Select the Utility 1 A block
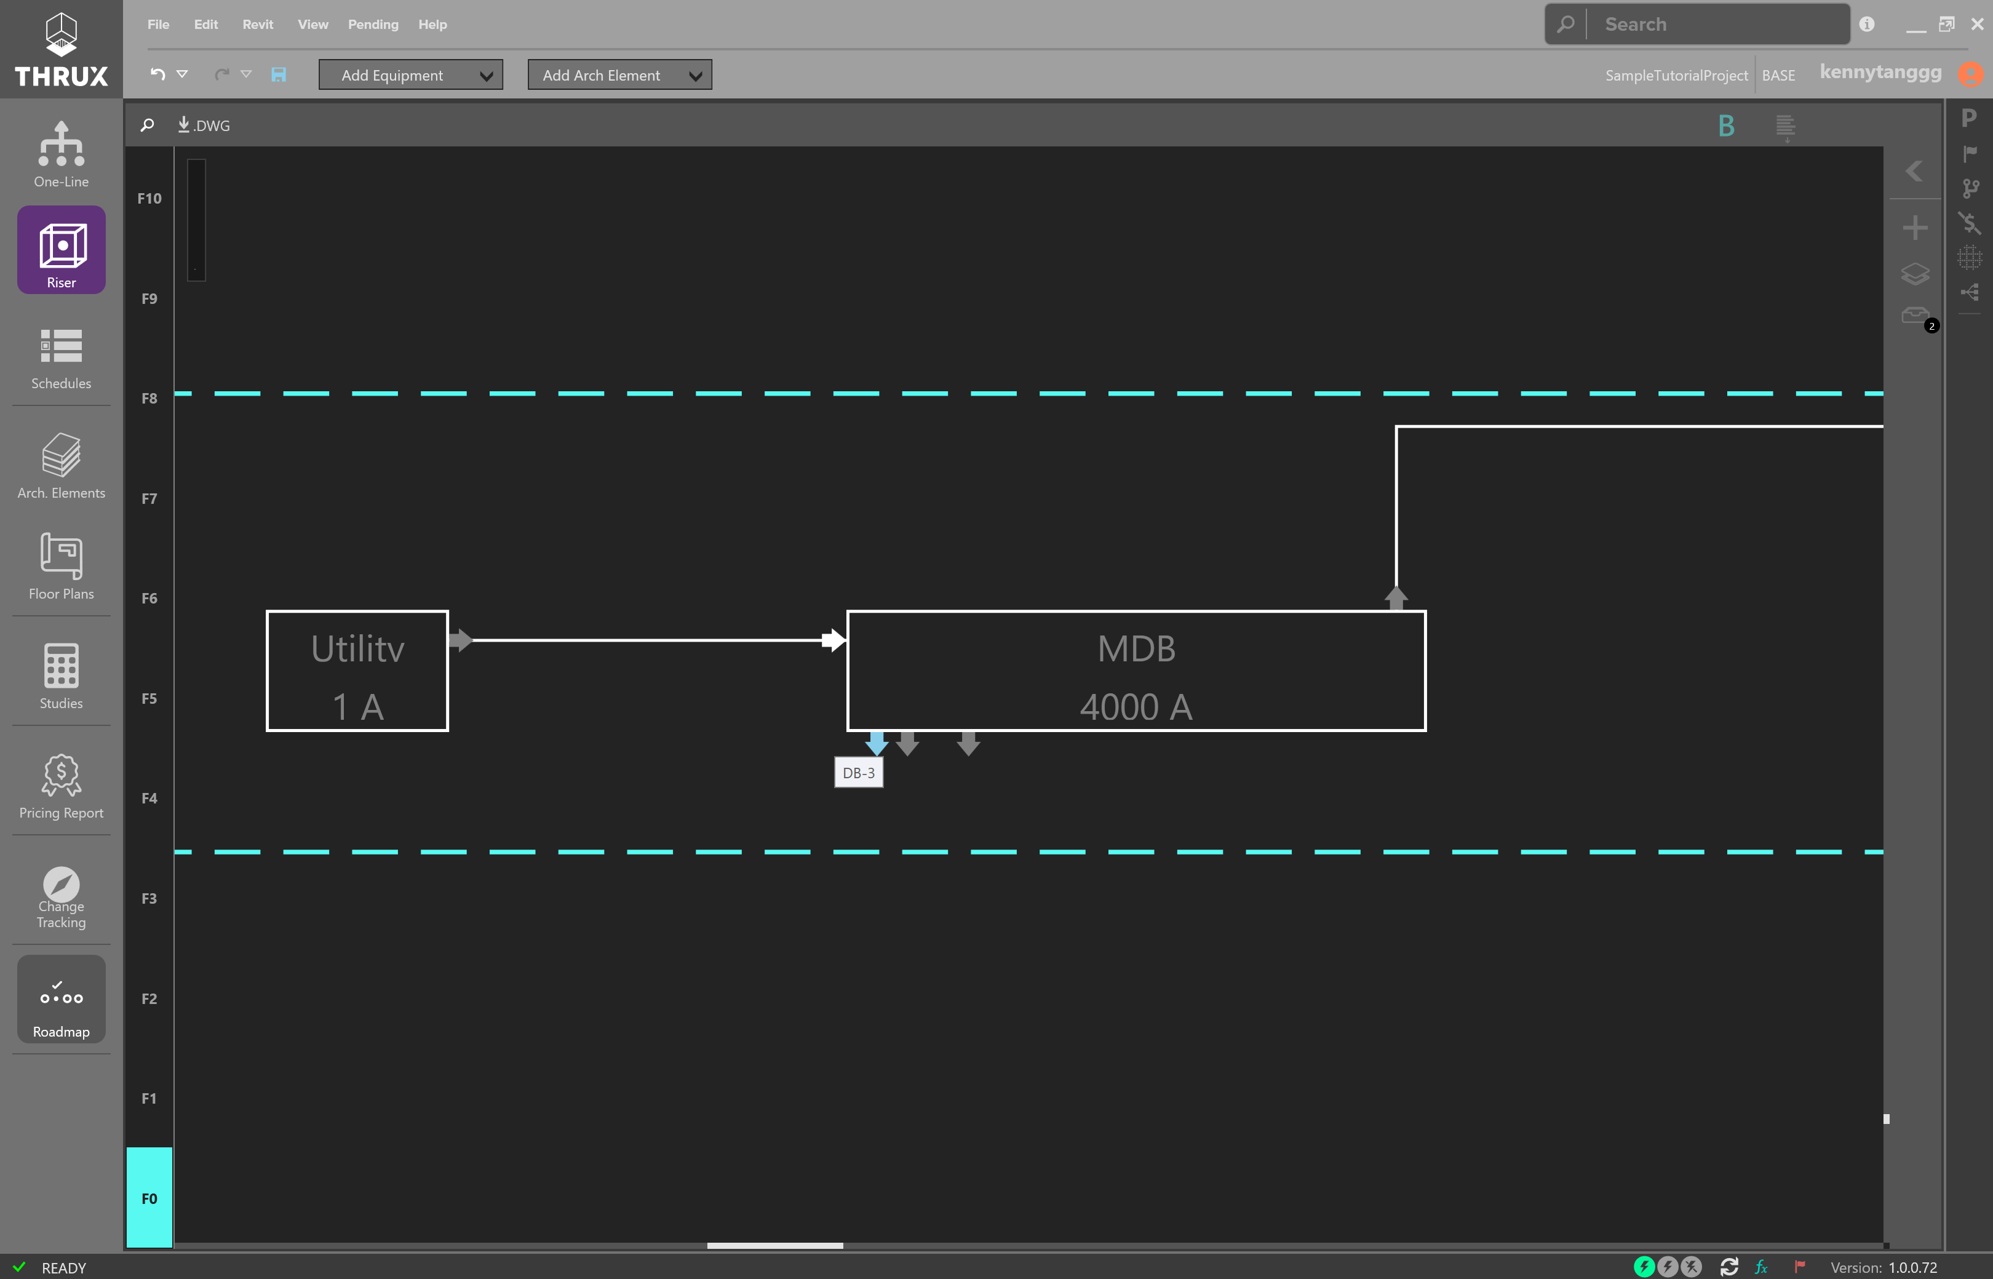 click(x=357, y=671)
